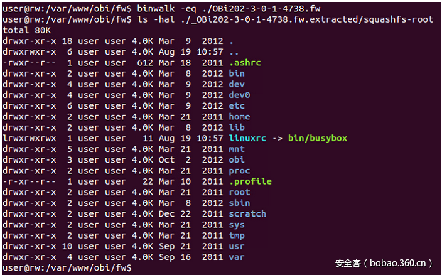Click the proc directory name
The width and height of the screenshot is (442, 275).
(239, 170)
